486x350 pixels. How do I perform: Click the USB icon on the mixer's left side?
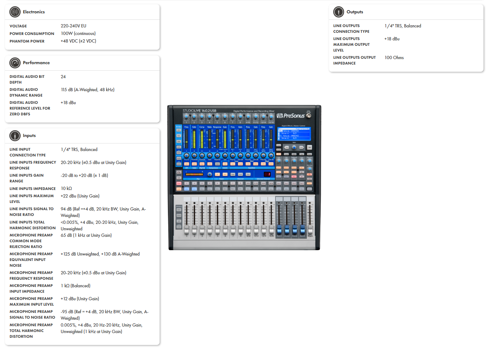tap(178, 172)
